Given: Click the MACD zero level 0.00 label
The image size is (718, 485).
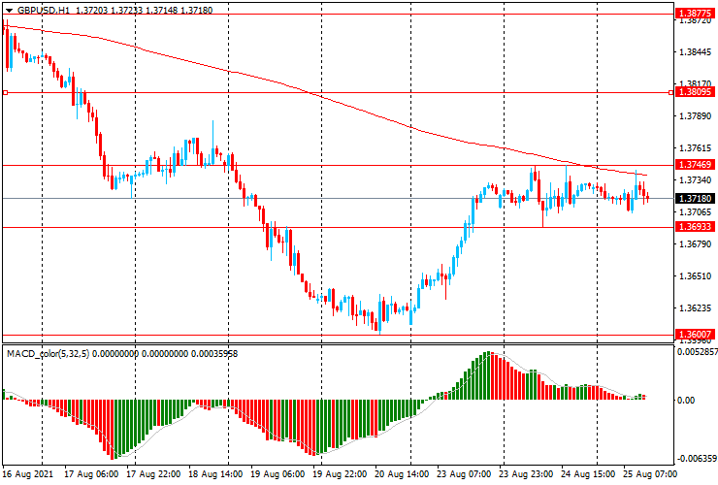Looking at the screenshot, I should click(686, 401).
